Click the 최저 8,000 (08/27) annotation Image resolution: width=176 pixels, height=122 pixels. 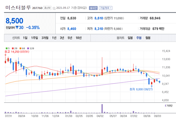coord(141,89)
